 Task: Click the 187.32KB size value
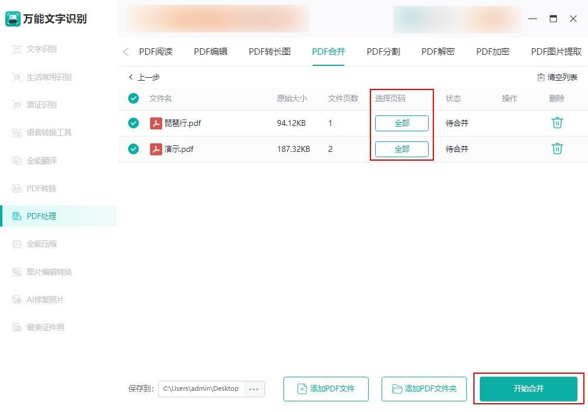pyautogui.click(x=293, y=149)
